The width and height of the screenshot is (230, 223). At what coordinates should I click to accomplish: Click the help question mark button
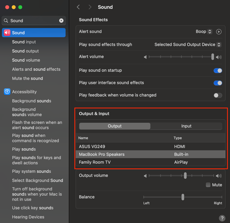click(x=222, y=218)
